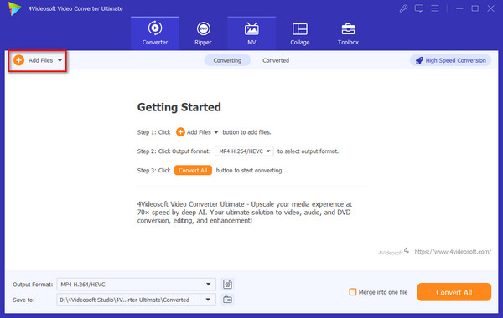Select the Converting sub-tab
The width and height of the screenshot is (503, 318).
click(x=227, y=60)
